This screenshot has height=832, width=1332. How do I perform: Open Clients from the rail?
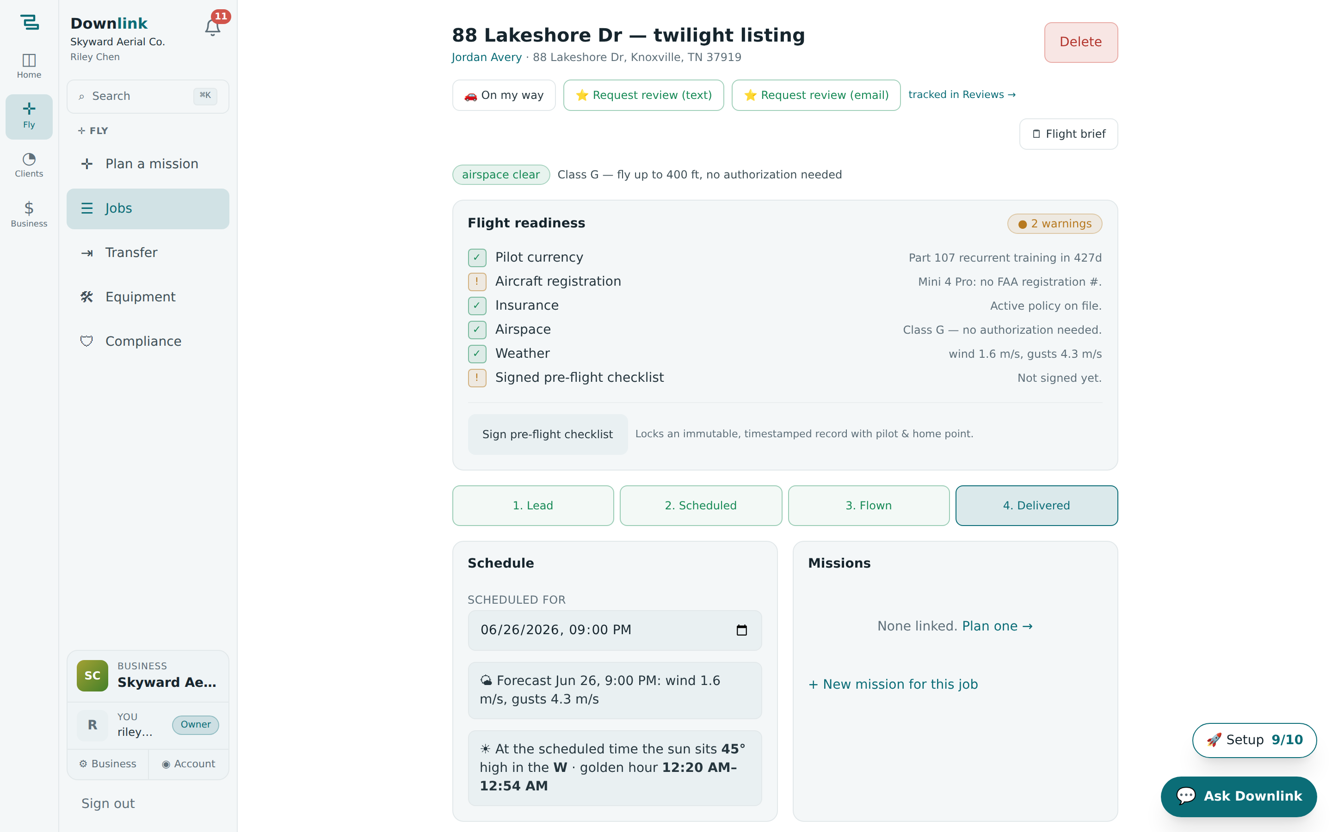click(x=29, y=165)
